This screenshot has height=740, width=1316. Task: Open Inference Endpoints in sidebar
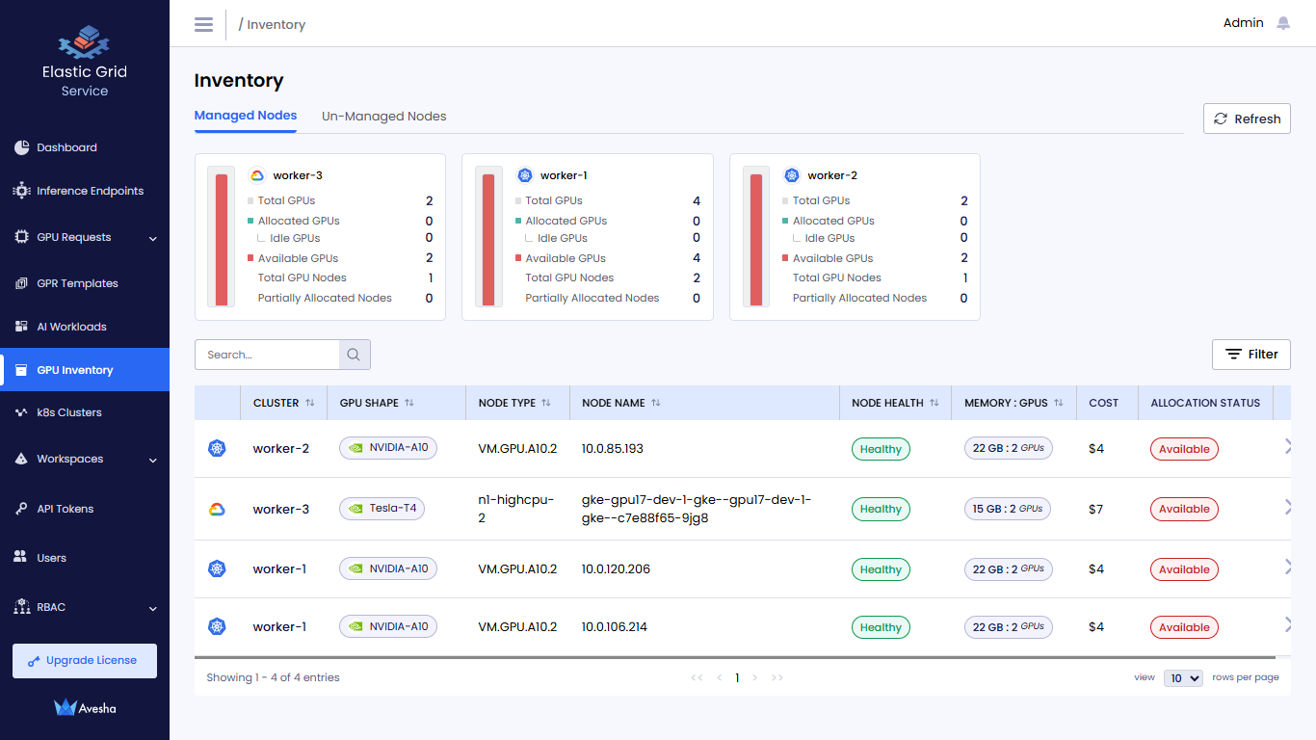tap(90, 191)
